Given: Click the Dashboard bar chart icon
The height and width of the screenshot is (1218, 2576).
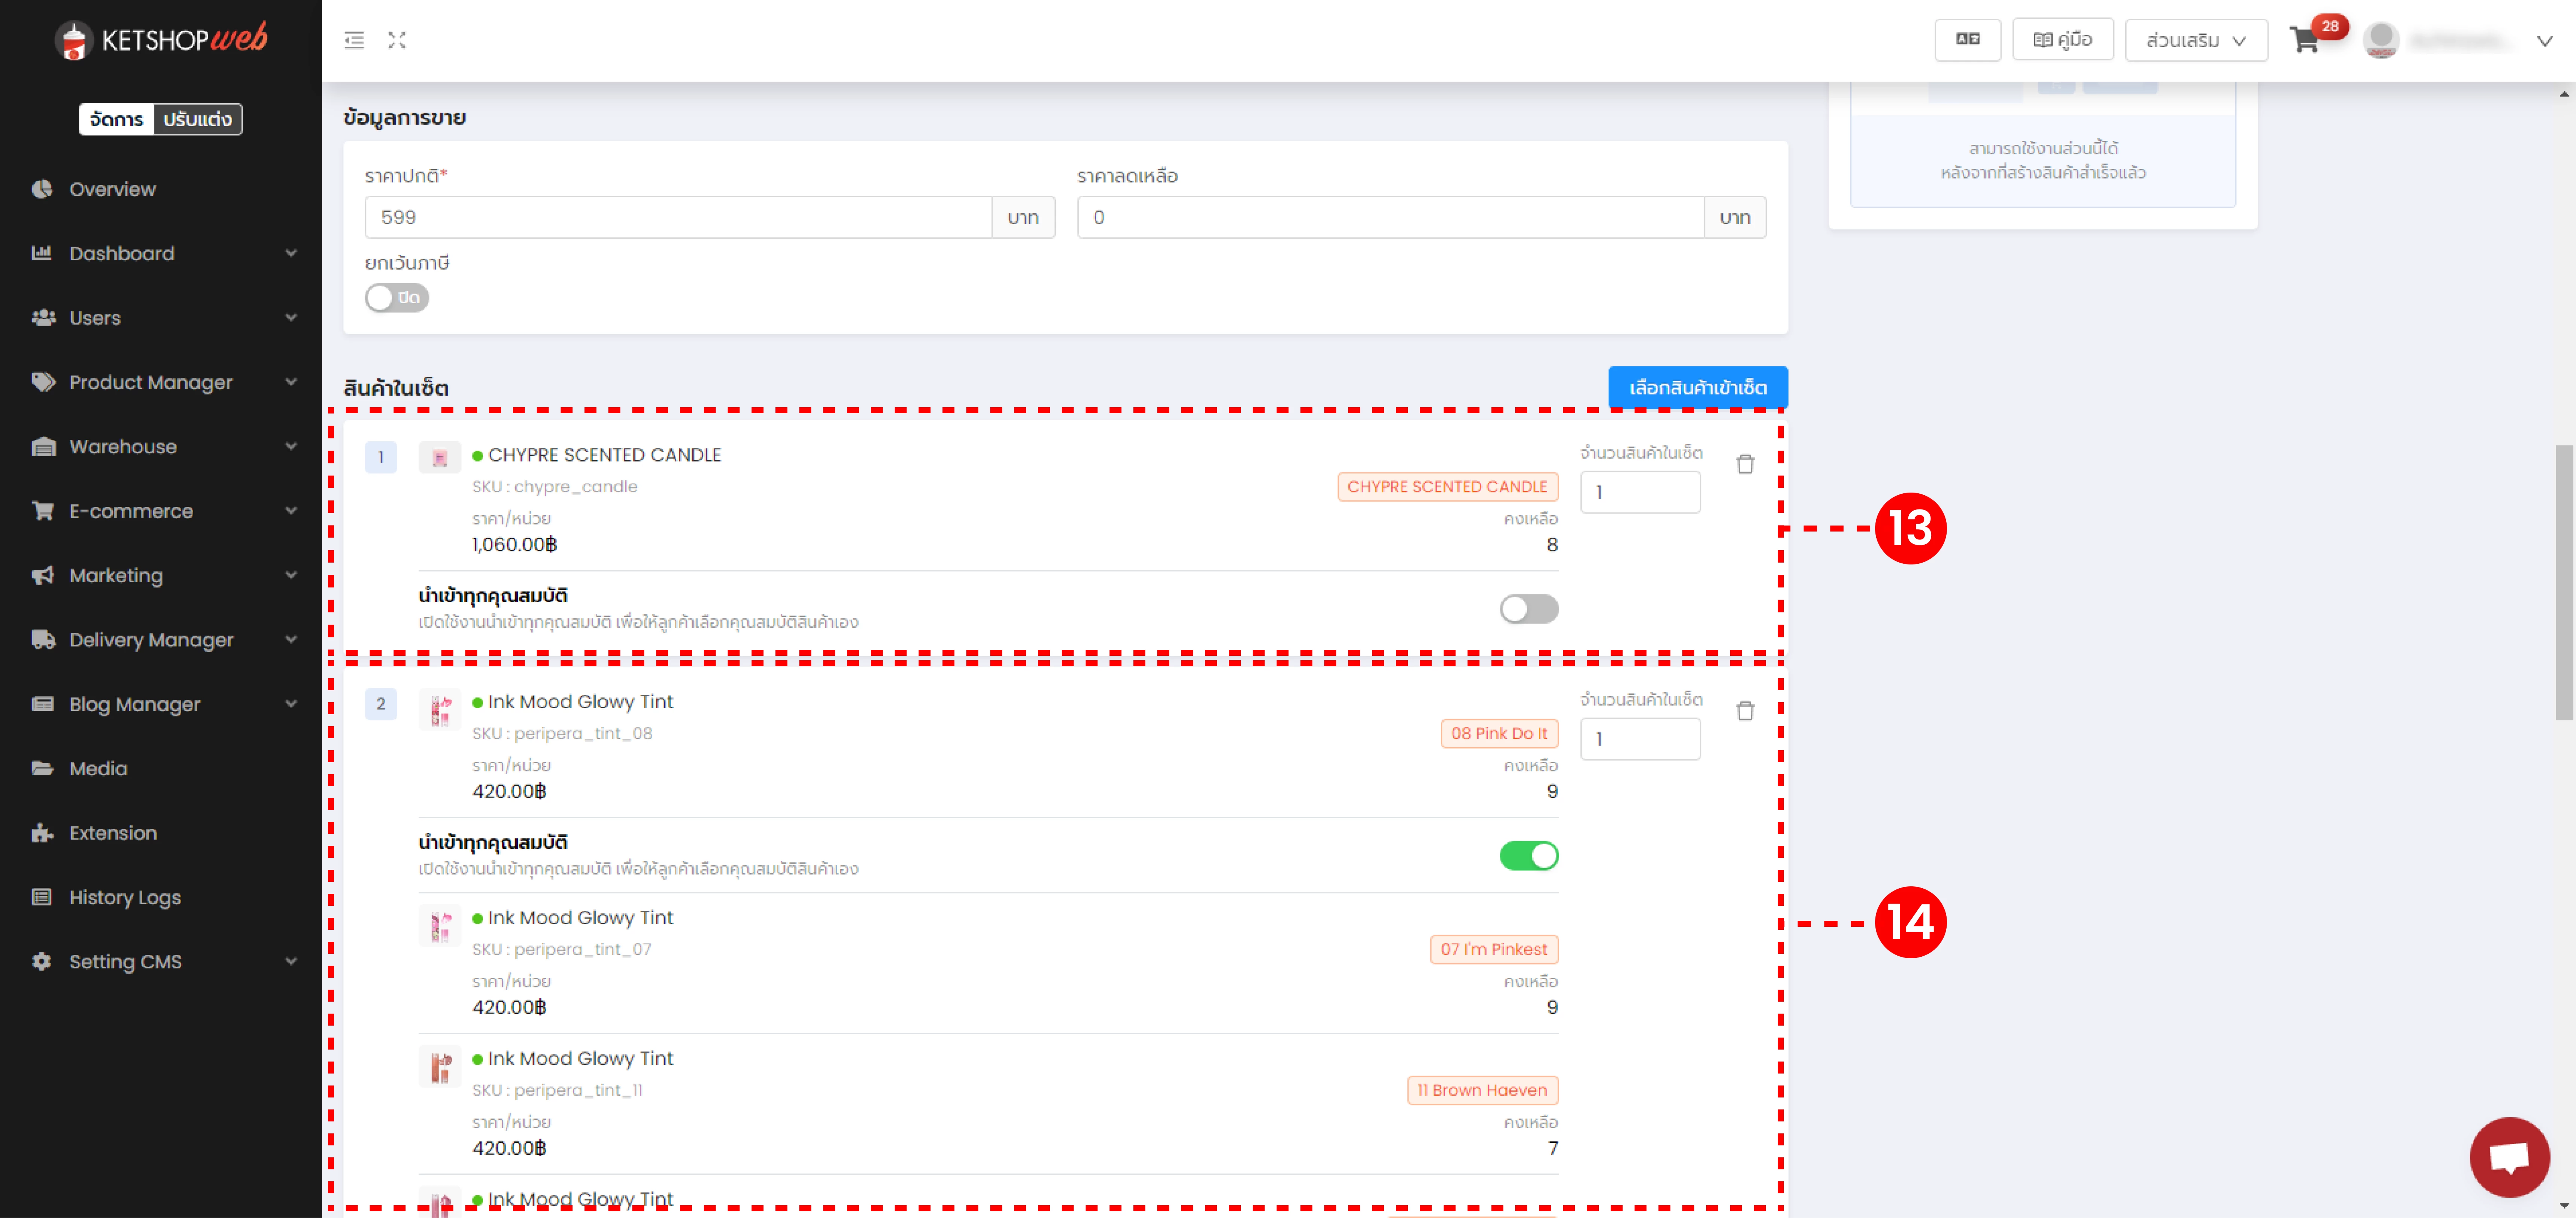Looking at the screenshot, I should 42,253.
